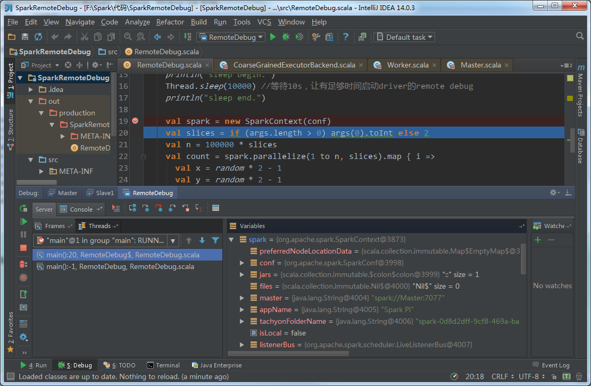Toggle the Database side panel

[580, 146]
